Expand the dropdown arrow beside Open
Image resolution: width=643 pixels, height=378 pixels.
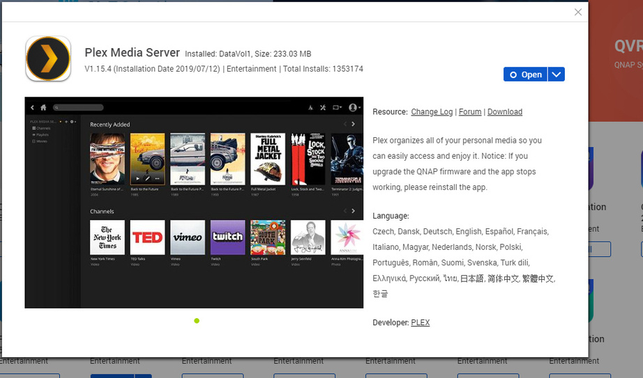557,74
